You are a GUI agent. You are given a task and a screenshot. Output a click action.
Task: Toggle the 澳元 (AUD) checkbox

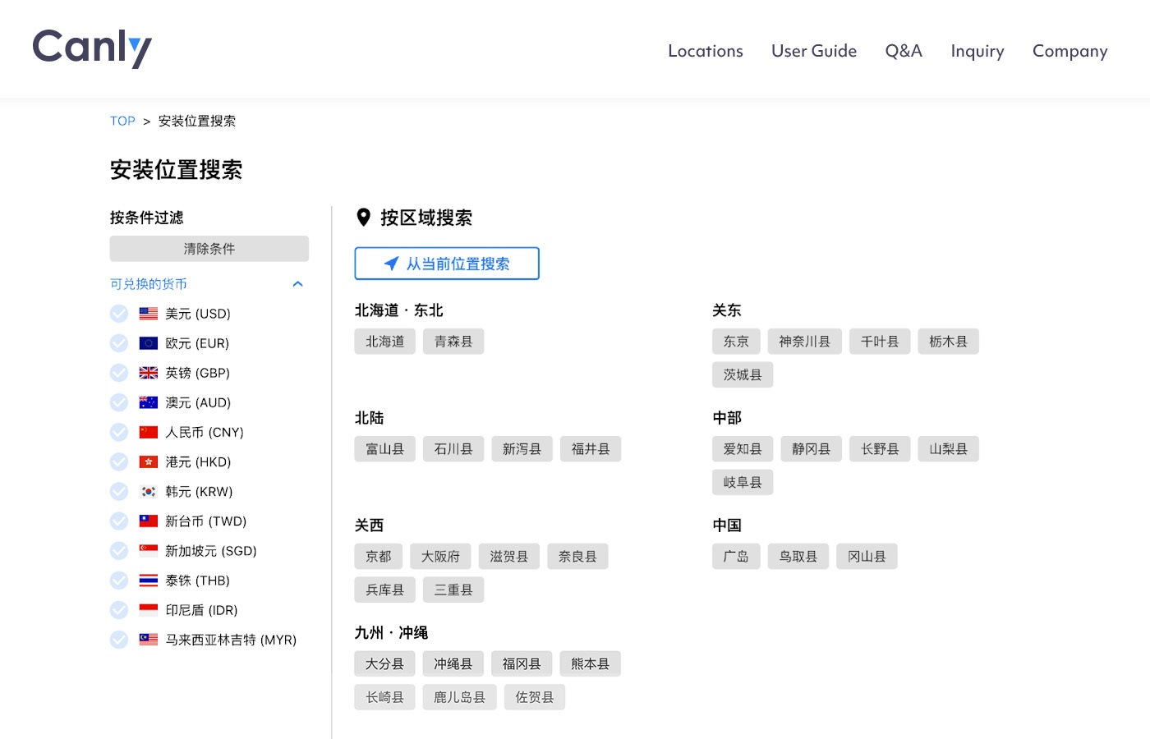(x=119, y=402)
